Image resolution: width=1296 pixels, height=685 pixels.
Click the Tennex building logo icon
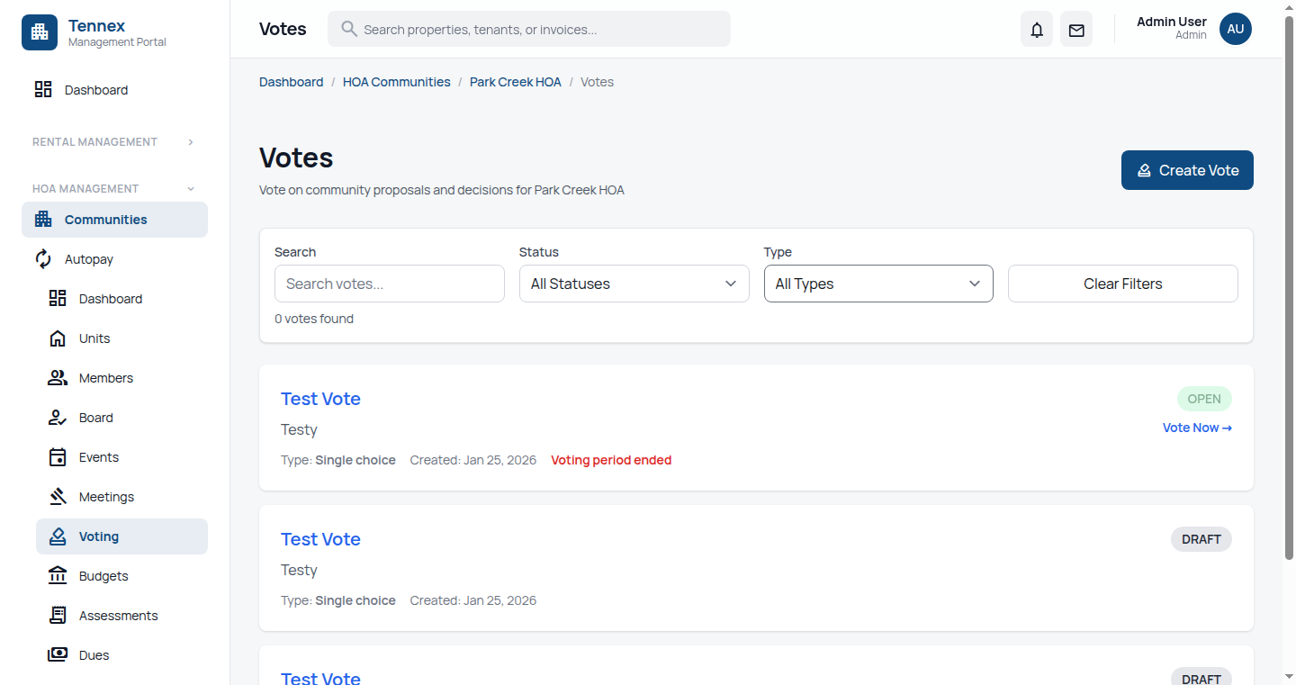[40, 32]
